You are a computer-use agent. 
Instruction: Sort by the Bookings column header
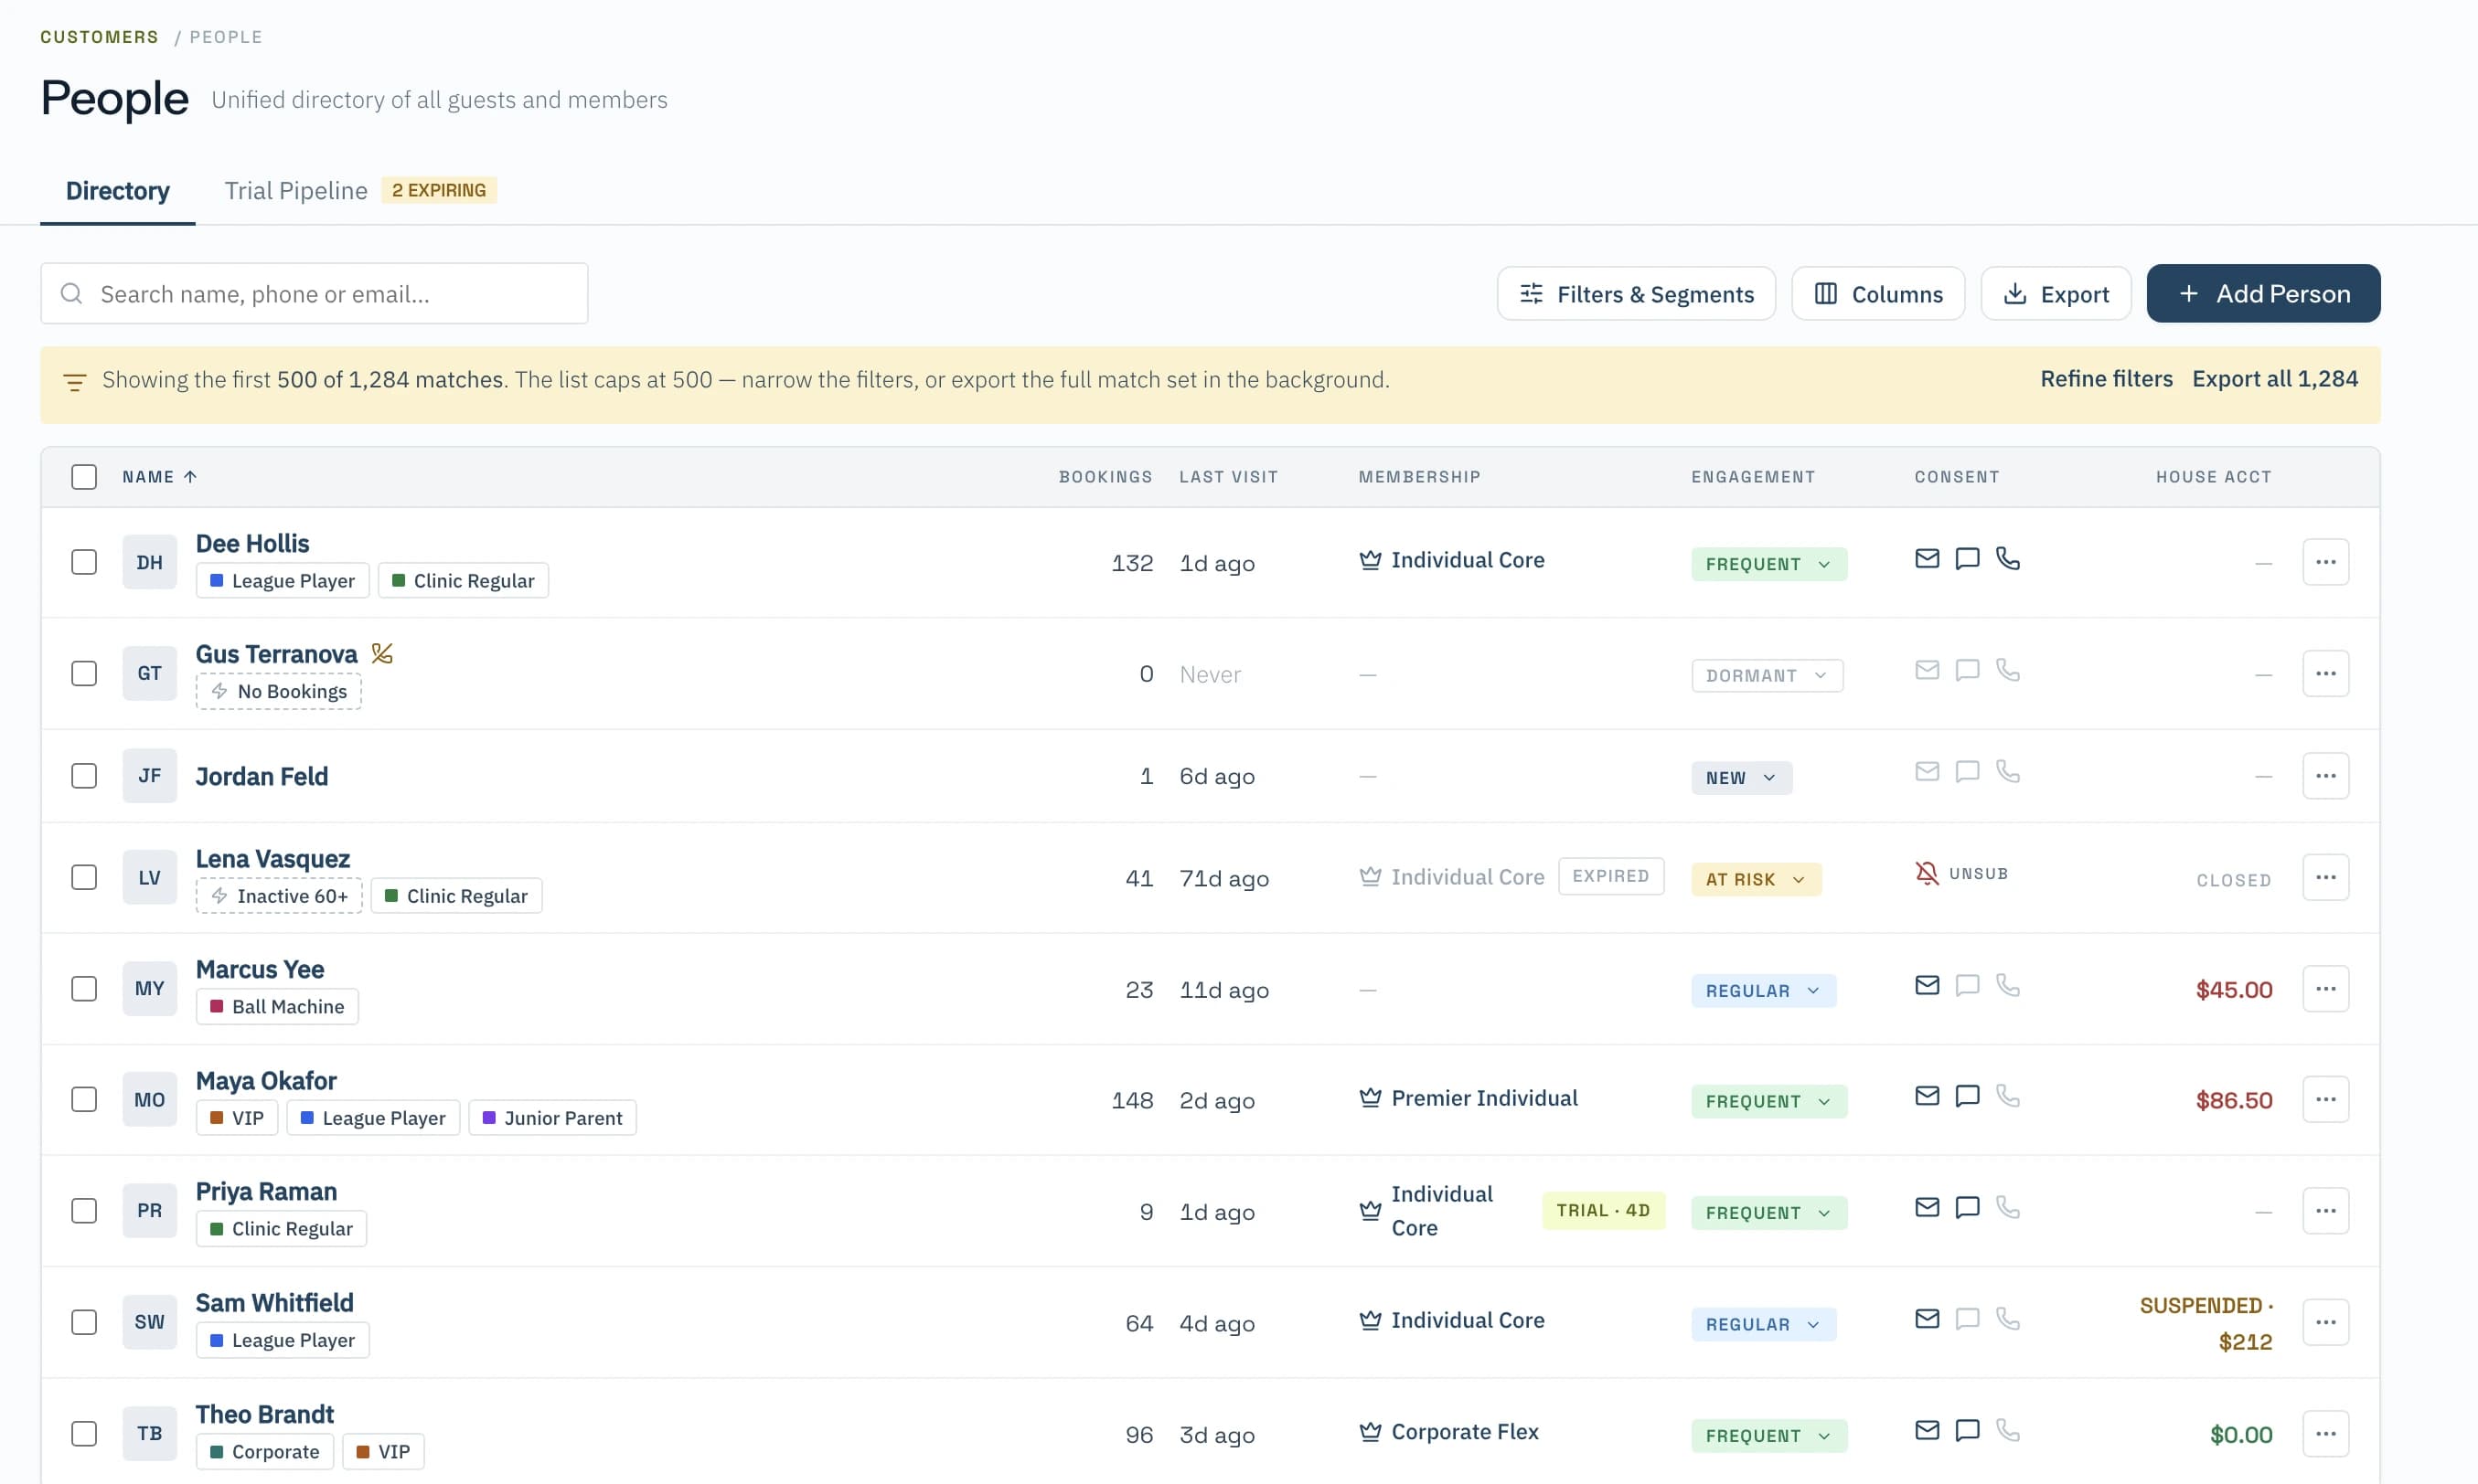click(1105, 477)
